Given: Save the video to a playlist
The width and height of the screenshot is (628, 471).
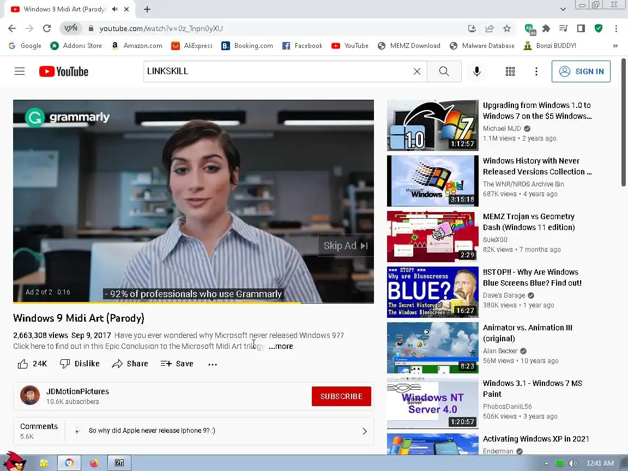Looking at the screenshot, I should (x=177, y=364).
